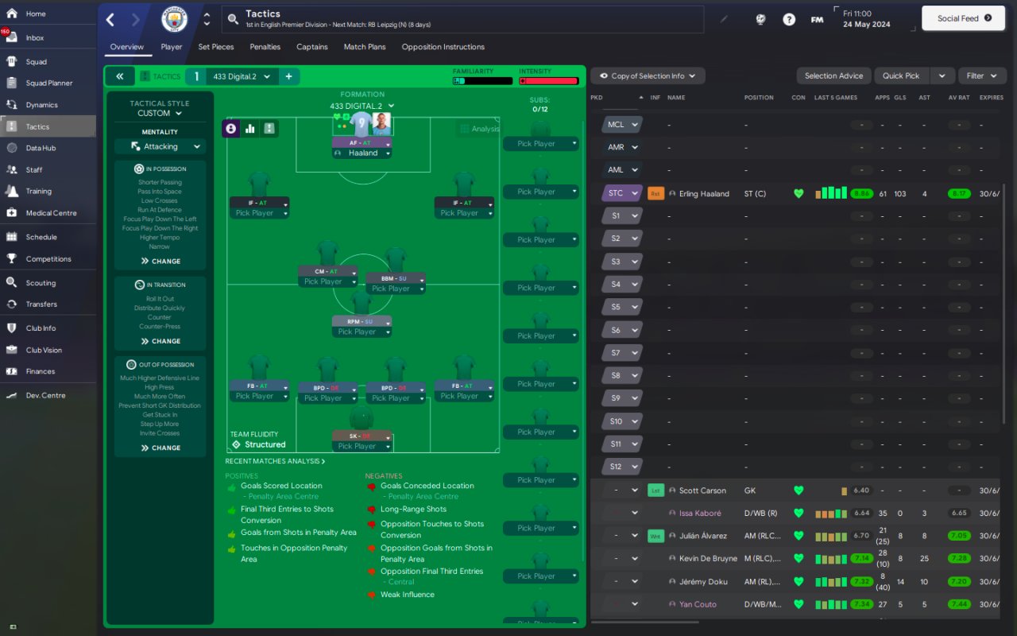The width and height of the screenshot is (1017, 636).
Task: Click the Transfers icon in the sidebar
Action: pos(11,304)
